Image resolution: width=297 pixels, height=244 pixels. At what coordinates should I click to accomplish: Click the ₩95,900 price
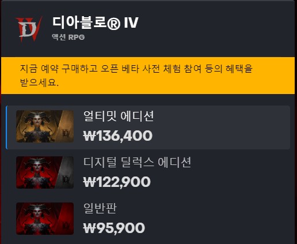pyautogui.click(x=114, y=228)
